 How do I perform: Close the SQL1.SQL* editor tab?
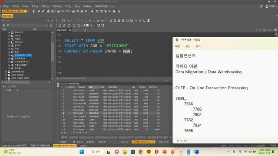pos(70,30)
